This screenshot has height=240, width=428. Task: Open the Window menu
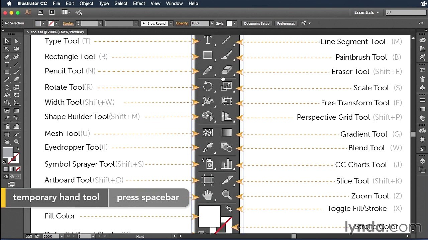[x=175, y=3]
